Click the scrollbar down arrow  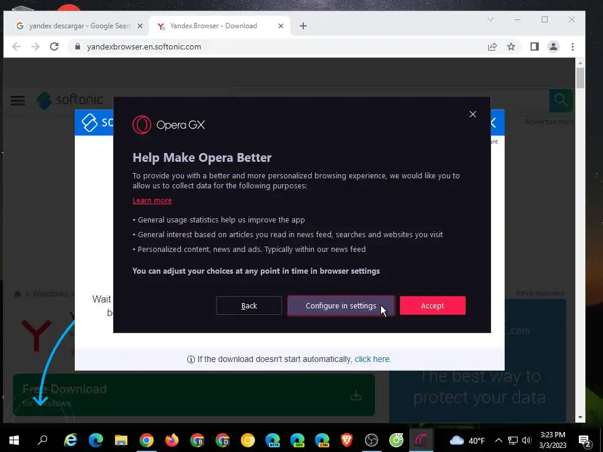tap(580, 417)
